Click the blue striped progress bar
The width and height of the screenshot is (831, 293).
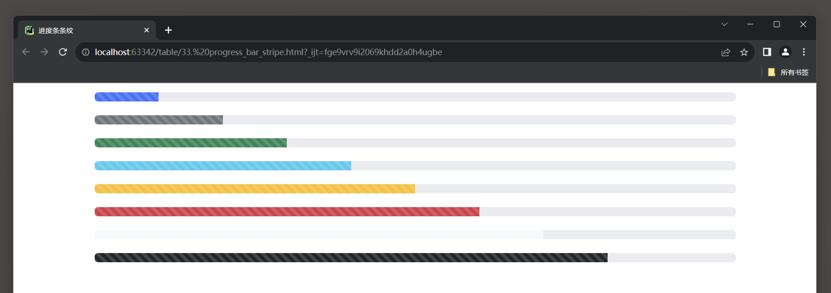126,97
